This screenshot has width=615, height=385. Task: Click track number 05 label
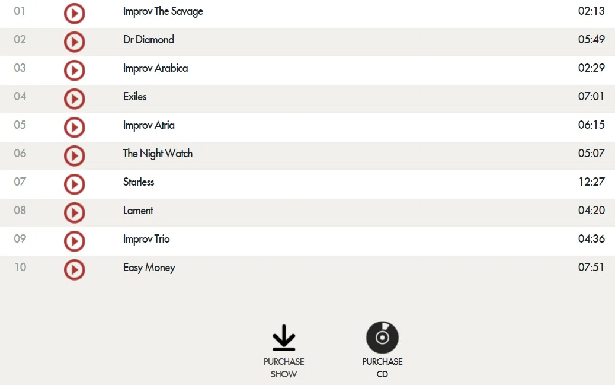click(x=20, y=125)
